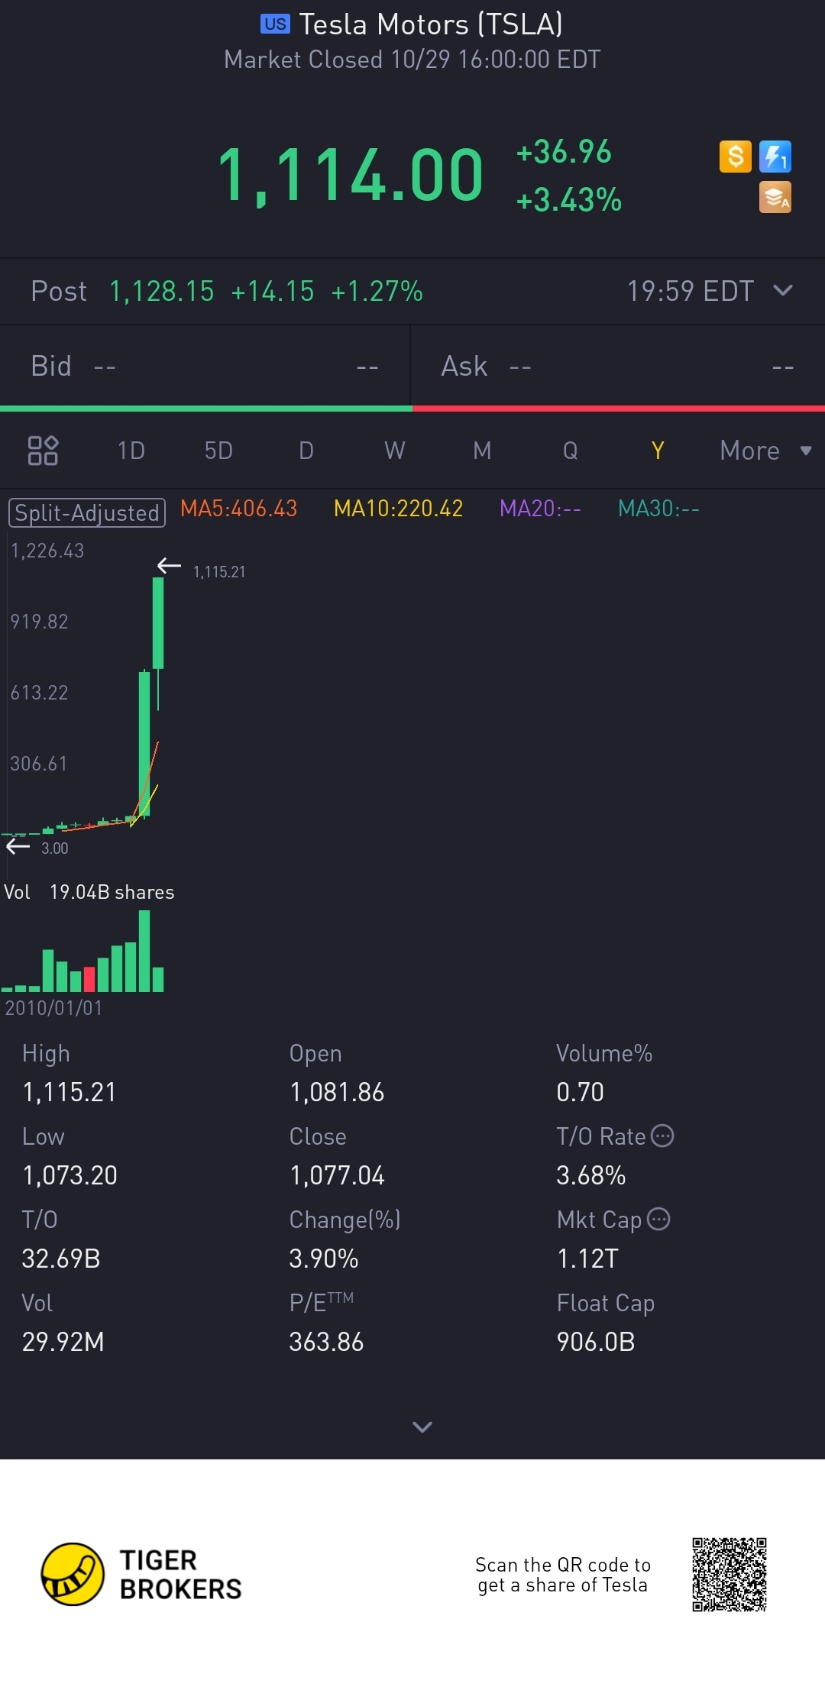The height and width of the screenshot is (1690, 825).
Task: Switch chart to 1D period
Action: coord(131,451)
